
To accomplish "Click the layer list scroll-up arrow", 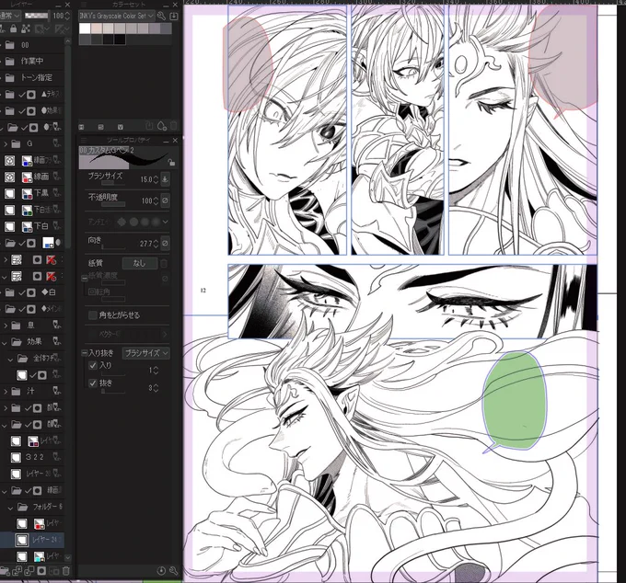I will (x=67, y=41).
